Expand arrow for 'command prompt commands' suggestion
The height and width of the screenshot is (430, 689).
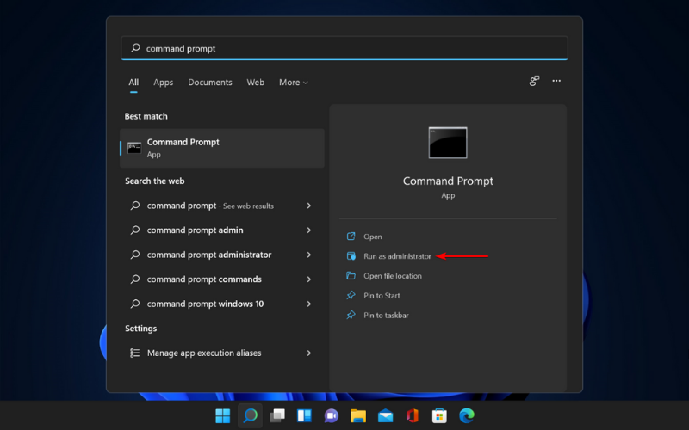tap(309, 279)
